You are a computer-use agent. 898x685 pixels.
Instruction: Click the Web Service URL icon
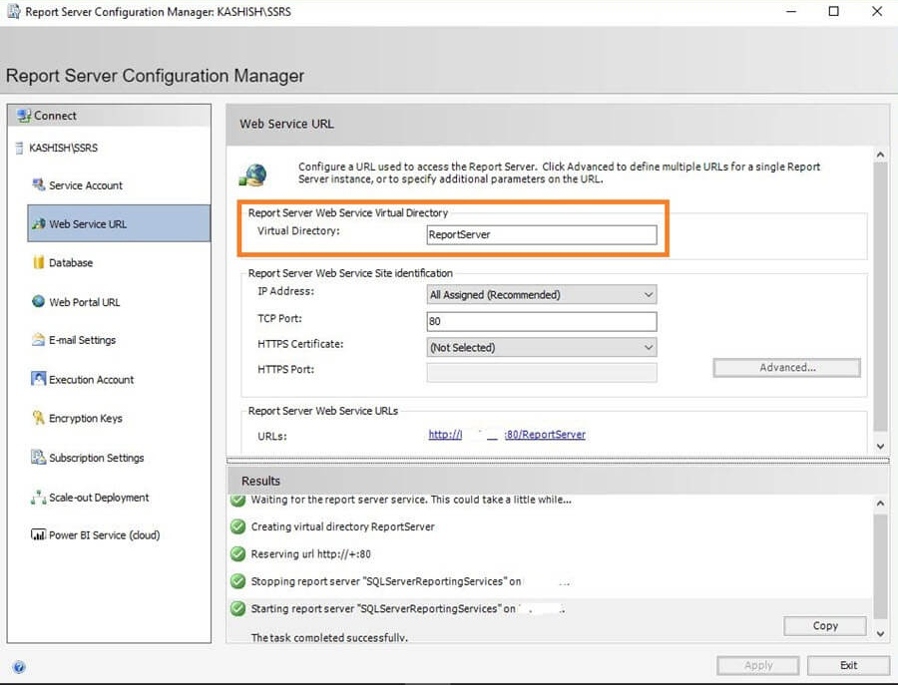coord(38,223)
